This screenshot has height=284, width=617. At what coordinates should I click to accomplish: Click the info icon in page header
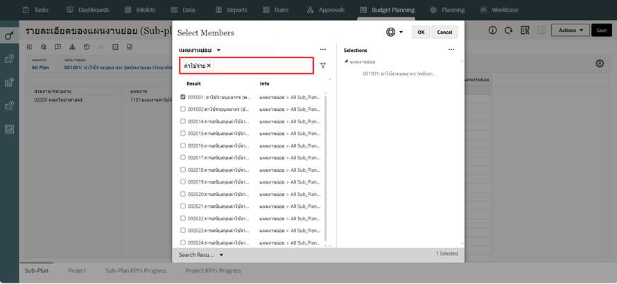click(x=492, y=30)
